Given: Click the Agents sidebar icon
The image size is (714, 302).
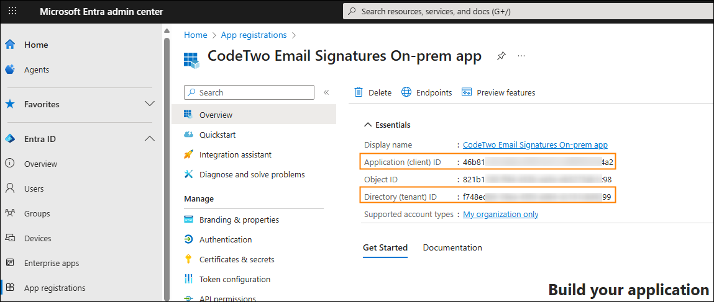Looking at the screenshot, I should pyautogui.click(x=10, y=70).
